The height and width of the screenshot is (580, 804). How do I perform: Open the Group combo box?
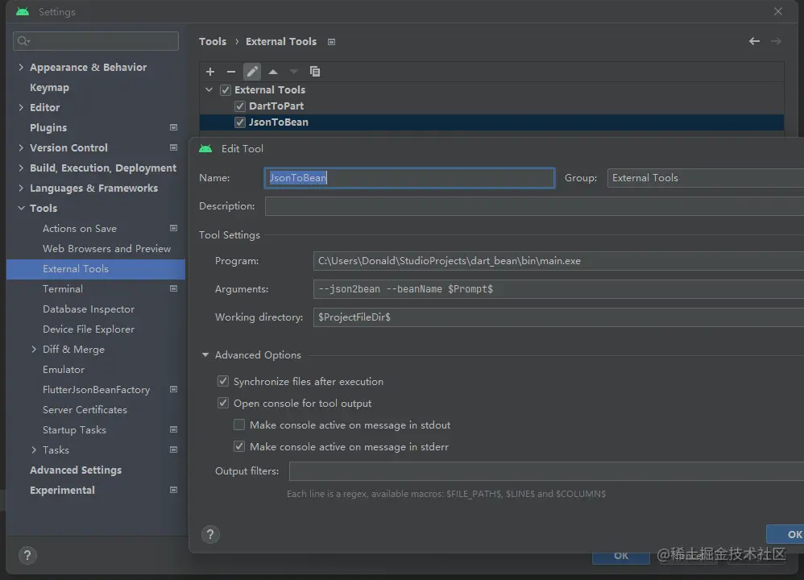(706, 178)
